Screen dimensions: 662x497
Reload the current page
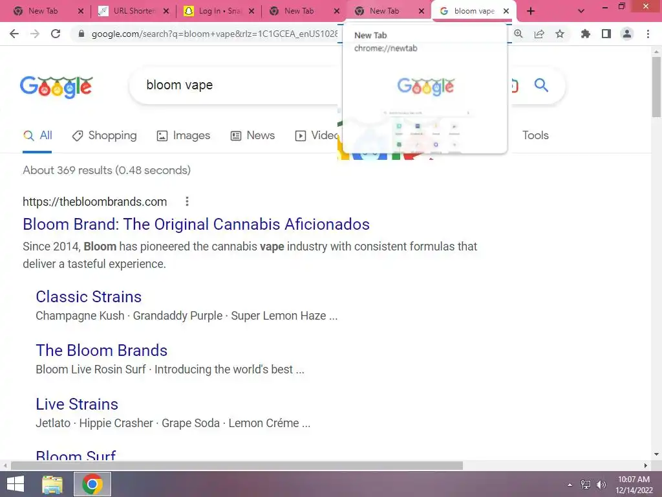click(x=56, y=34)
